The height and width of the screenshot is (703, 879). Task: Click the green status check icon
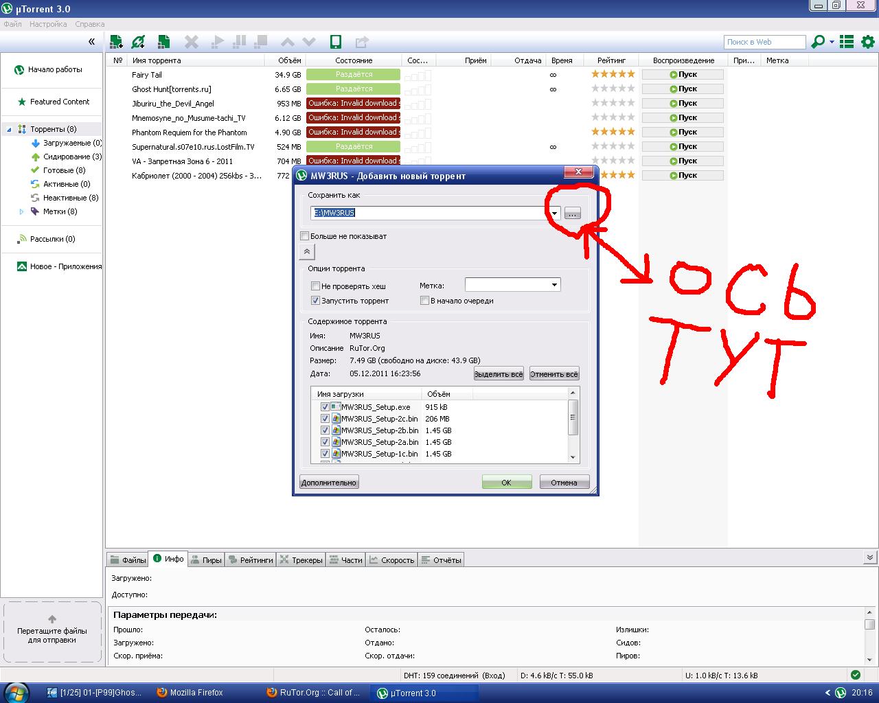pos(855,675)
